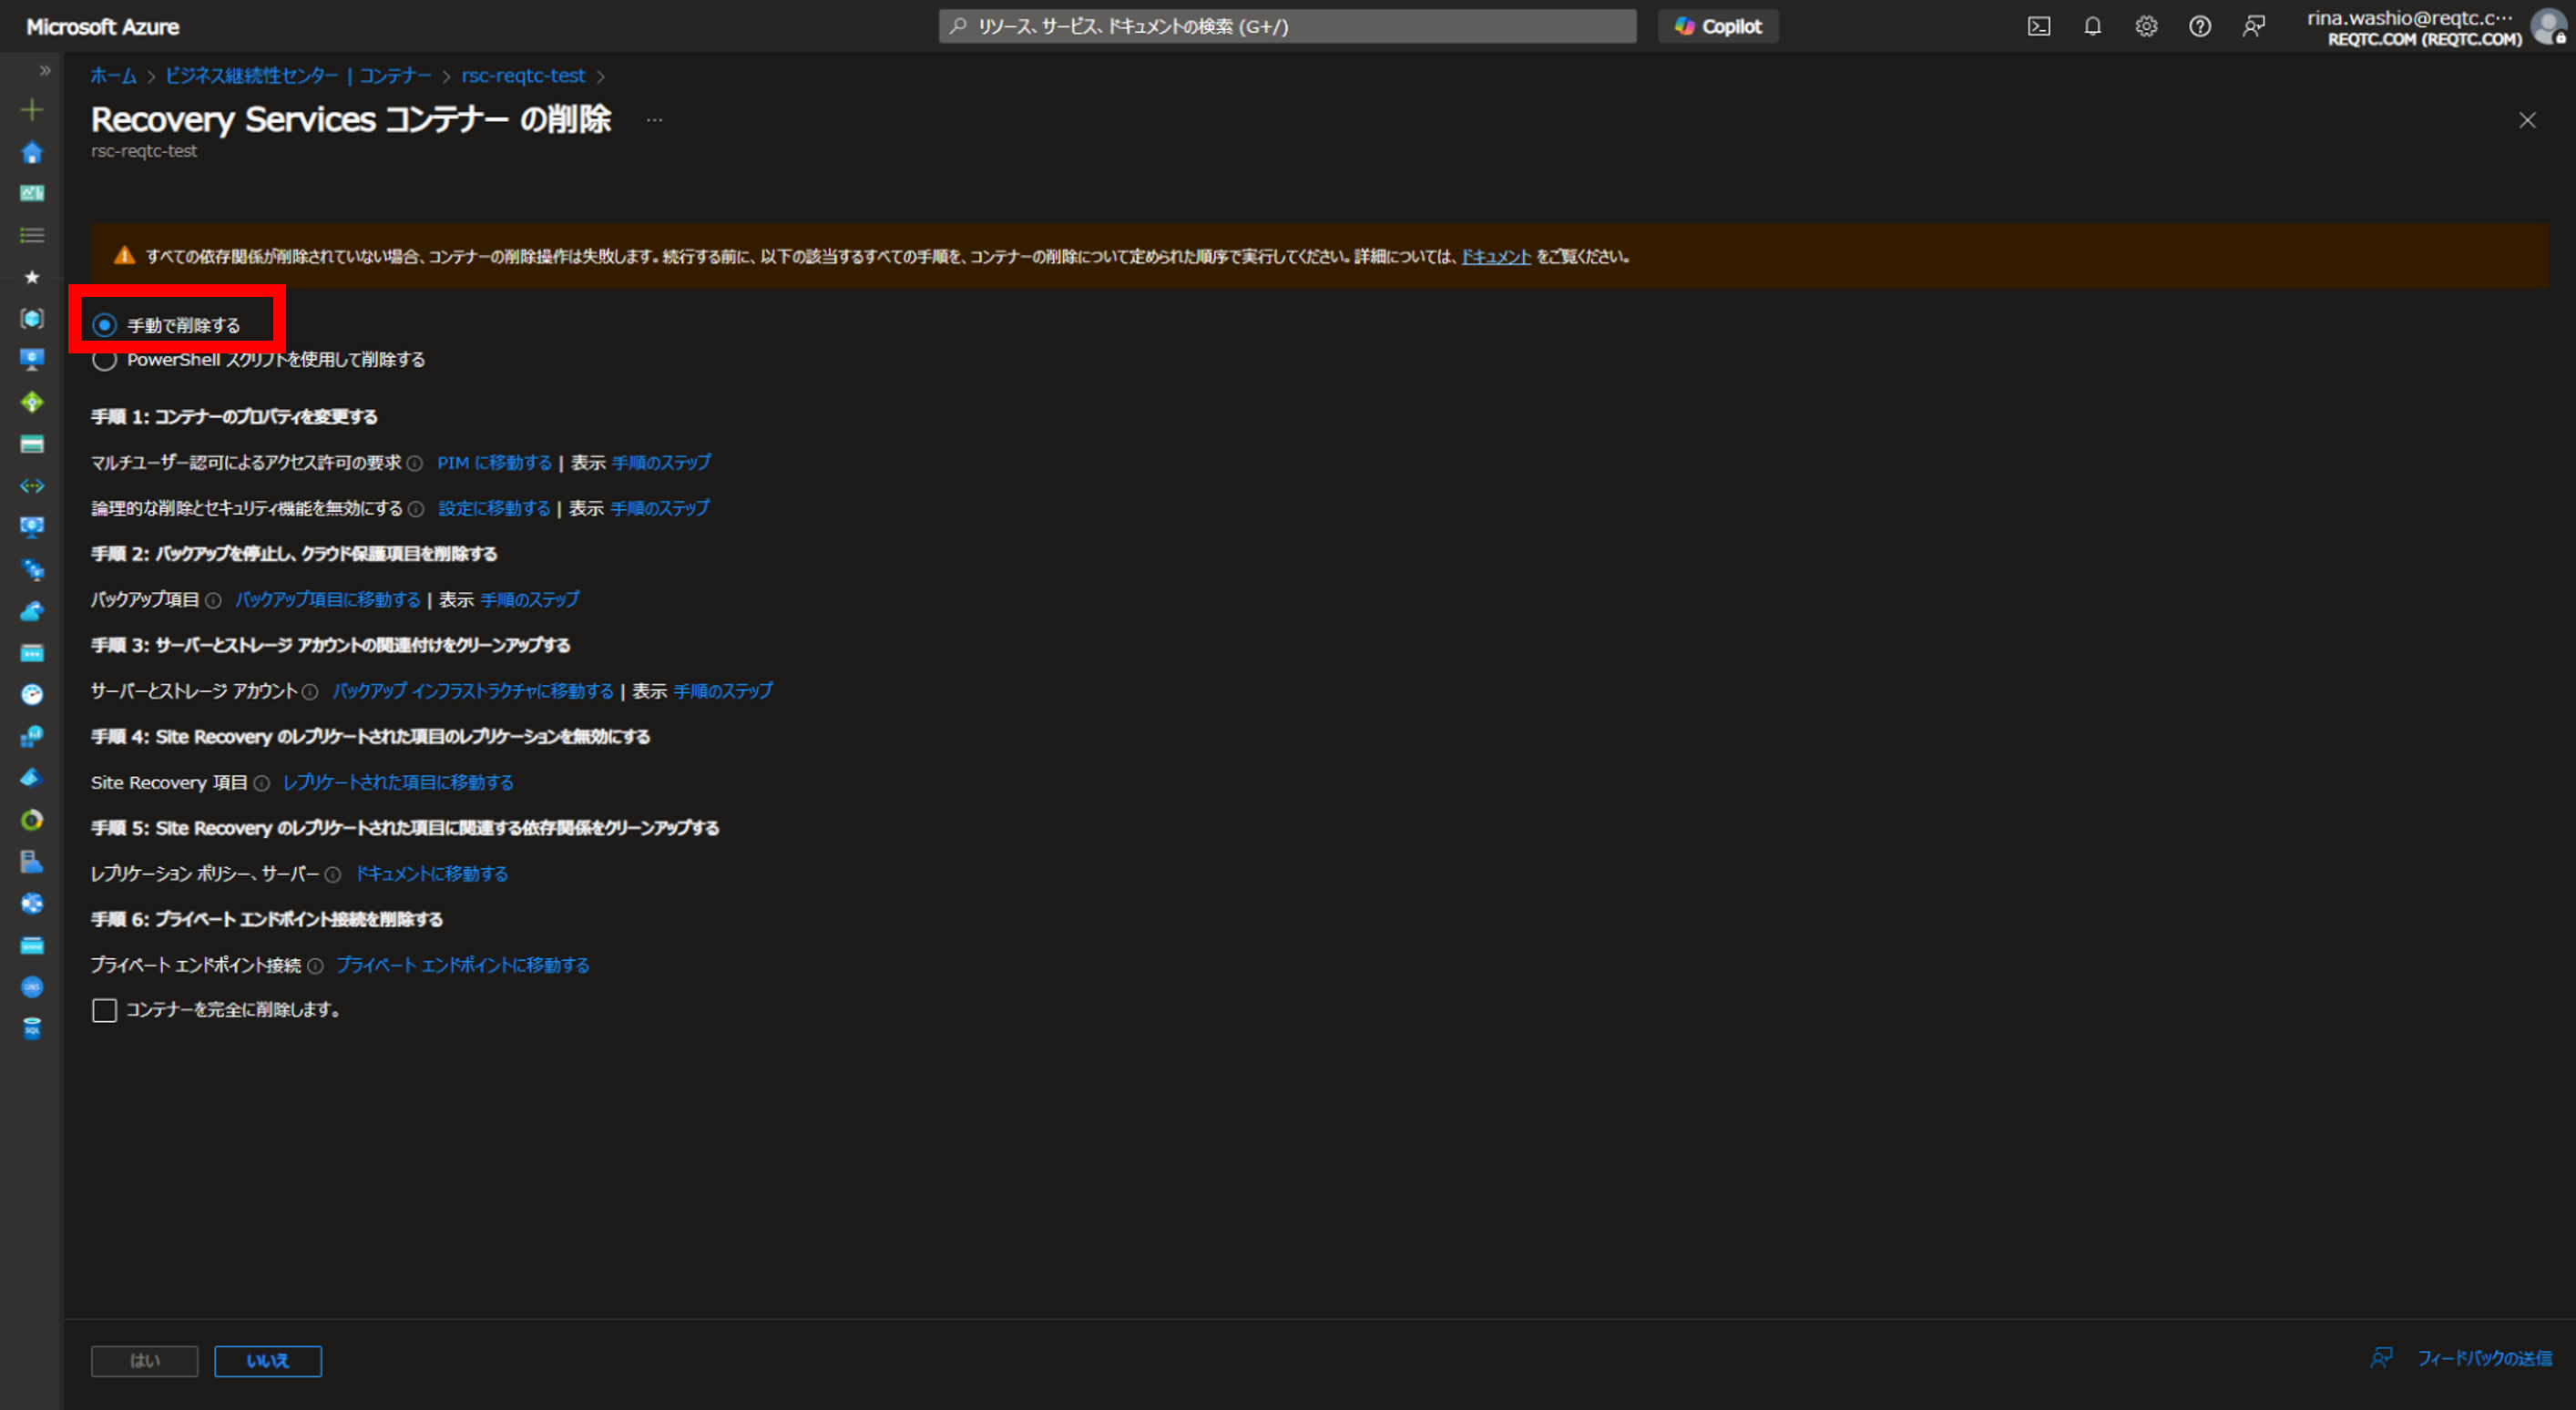Open Cloud Shell from the top bar
Screen dimensions: 2576x1410
pos(2038,27)
